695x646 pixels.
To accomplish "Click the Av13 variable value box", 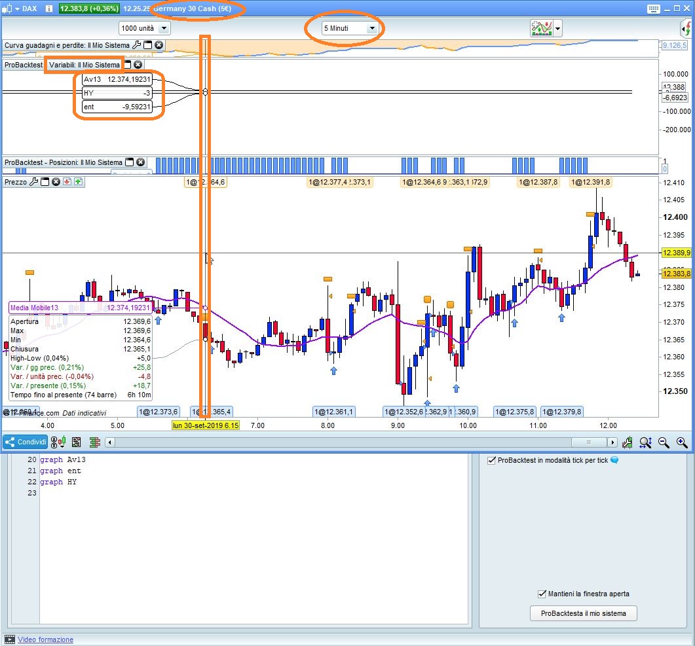I will click(117, 79).
